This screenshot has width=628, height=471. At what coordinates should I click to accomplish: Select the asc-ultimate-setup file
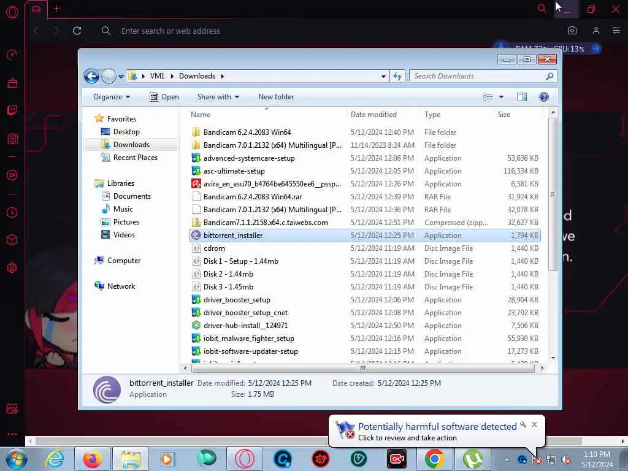(x=234, y=171)
